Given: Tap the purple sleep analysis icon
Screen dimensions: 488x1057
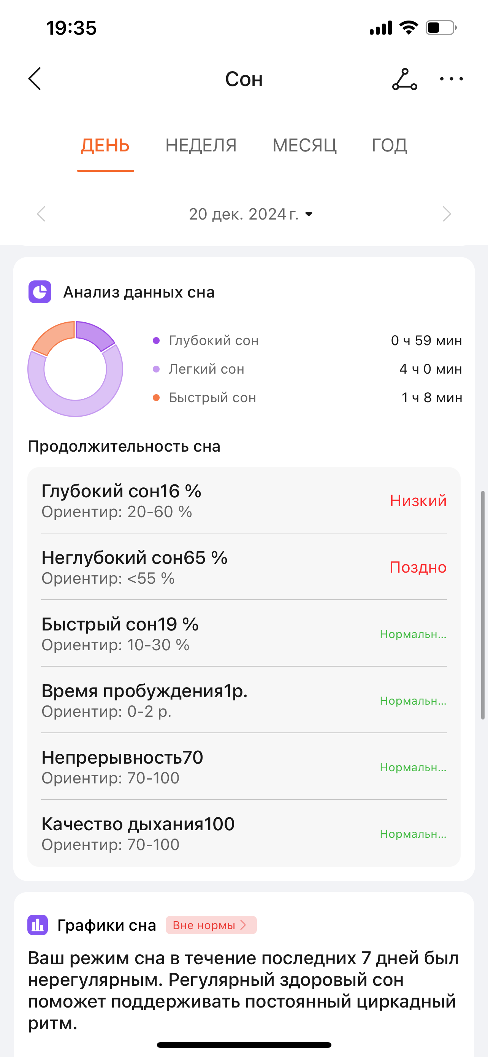Looking at the screenshot, I should 40,292.
